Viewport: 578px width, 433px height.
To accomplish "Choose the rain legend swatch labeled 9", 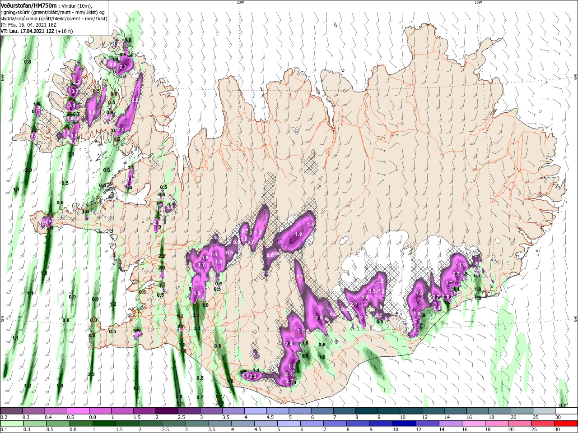I will click(381, 424).
